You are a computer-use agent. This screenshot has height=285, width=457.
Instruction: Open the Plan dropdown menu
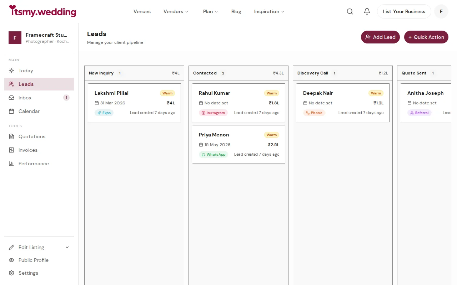coord(210,11)
